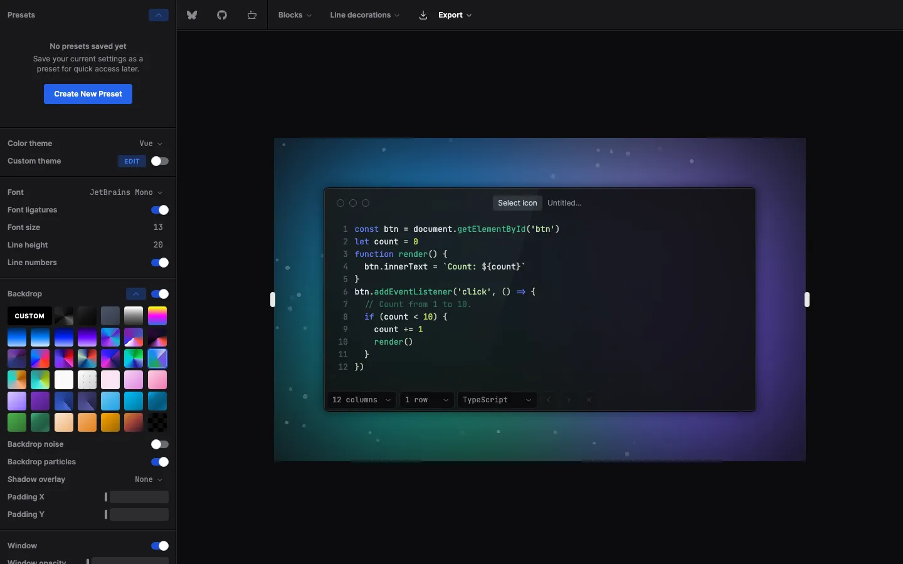Click the download icon beside Export
Image resolution: width=903 pixels, height=564 pixels.
(x=423, y=15)
